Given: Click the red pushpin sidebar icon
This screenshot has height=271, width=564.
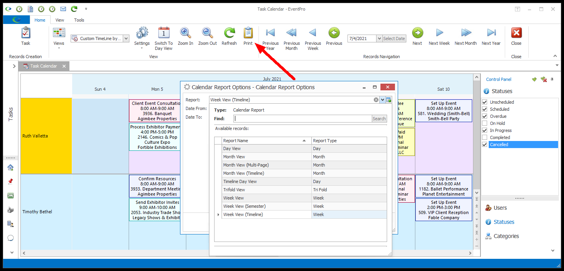Looking at the screenshot, I should (11, 181).
